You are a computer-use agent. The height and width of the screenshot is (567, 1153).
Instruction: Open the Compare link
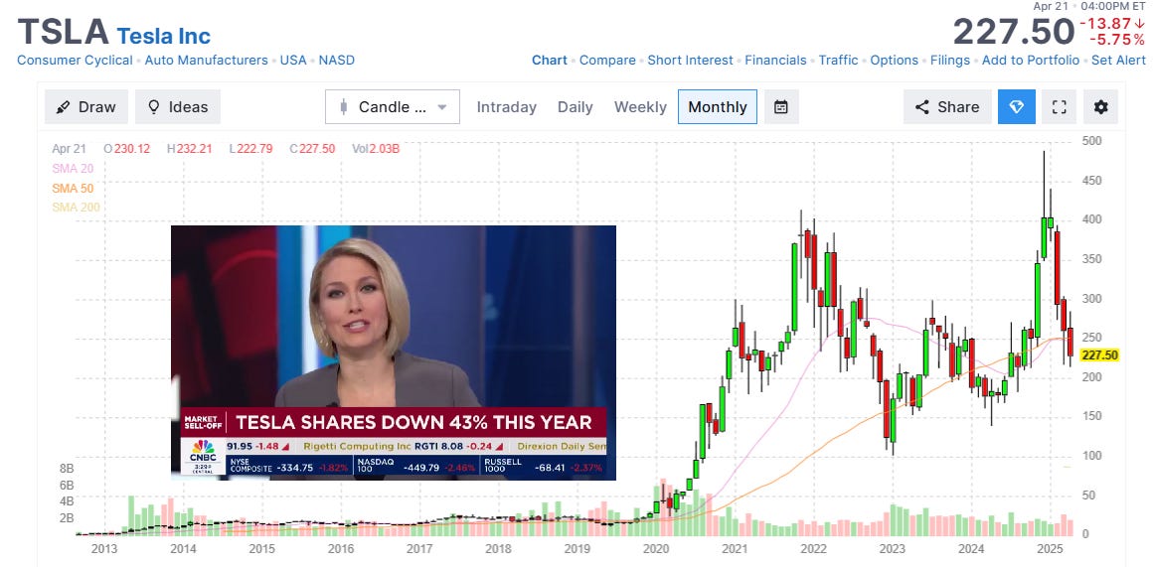[x=607, y=61]
